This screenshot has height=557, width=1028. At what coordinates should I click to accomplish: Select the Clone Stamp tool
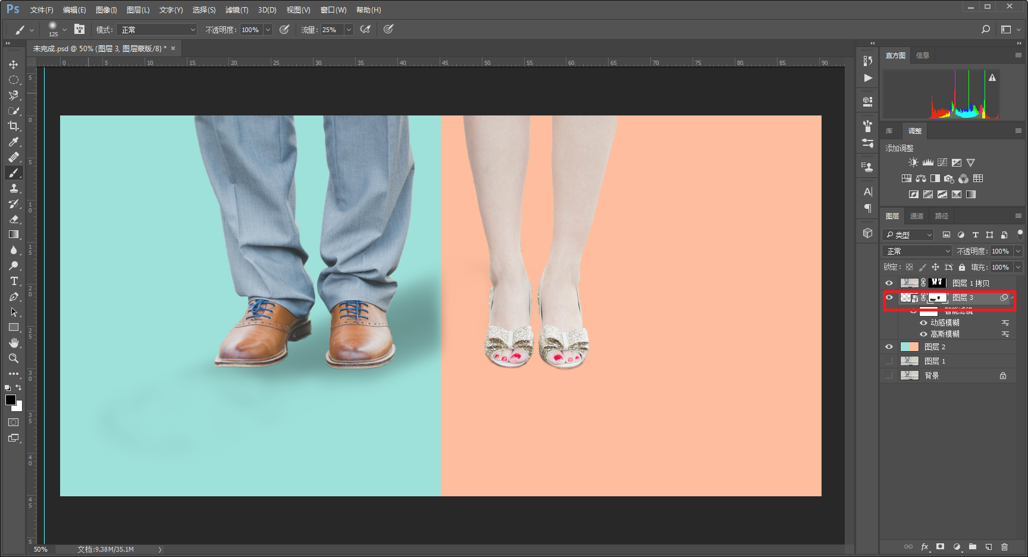(x=14, y=188)
